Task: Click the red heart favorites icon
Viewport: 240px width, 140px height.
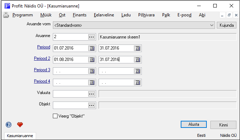Action: (x=20, y=125)
